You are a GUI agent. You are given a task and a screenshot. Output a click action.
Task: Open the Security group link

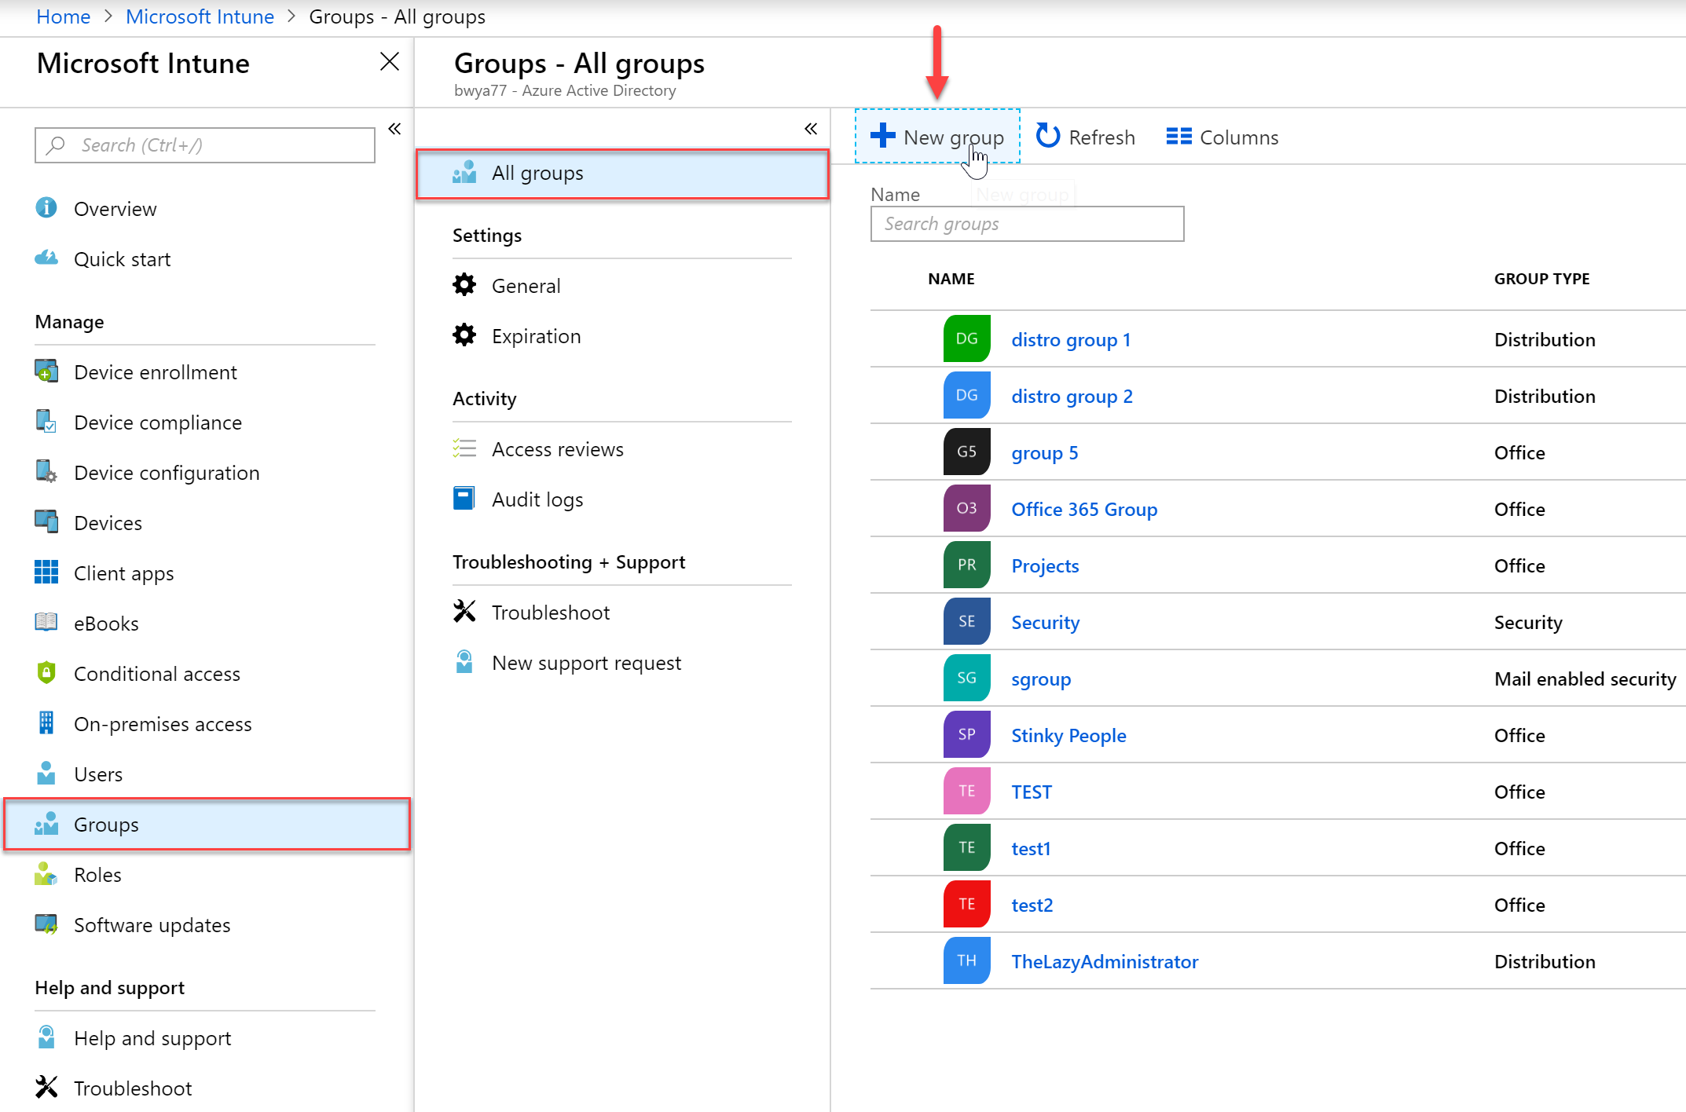1045,622
